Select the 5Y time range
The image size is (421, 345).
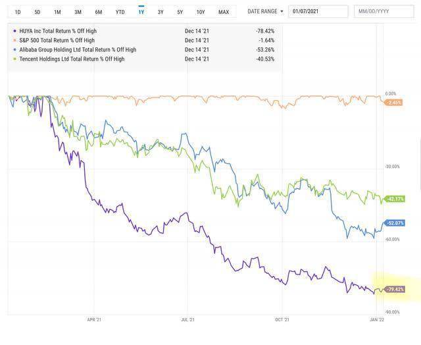(x=180, y=12)
